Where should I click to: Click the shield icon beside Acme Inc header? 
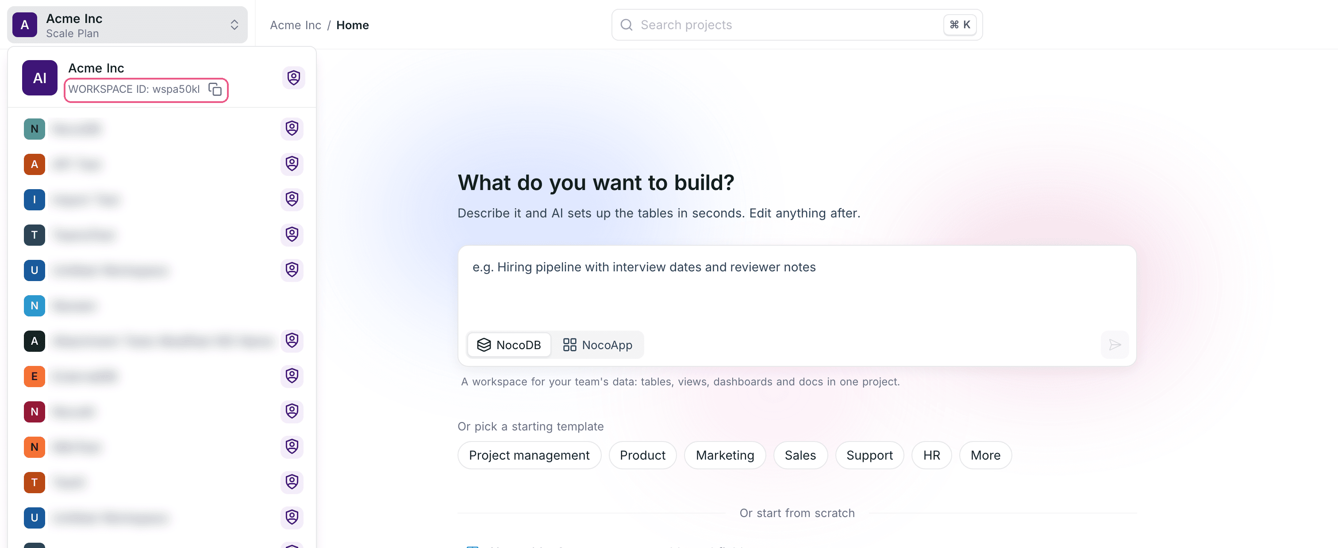(294, 77)
